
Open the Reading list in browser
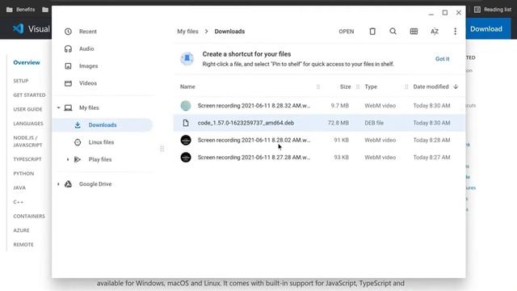coord(493,10)
